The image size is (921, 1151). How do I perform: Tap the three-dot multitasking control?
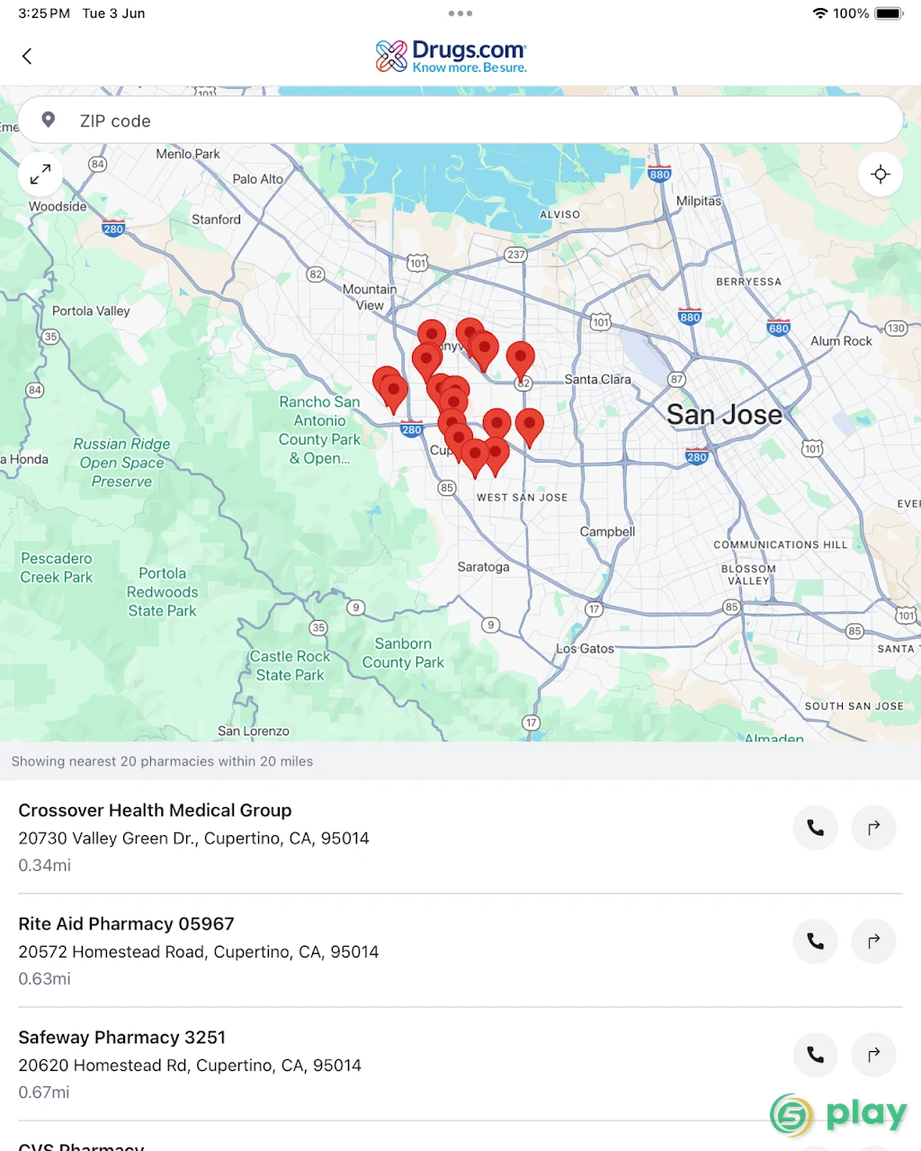point(460,13)
